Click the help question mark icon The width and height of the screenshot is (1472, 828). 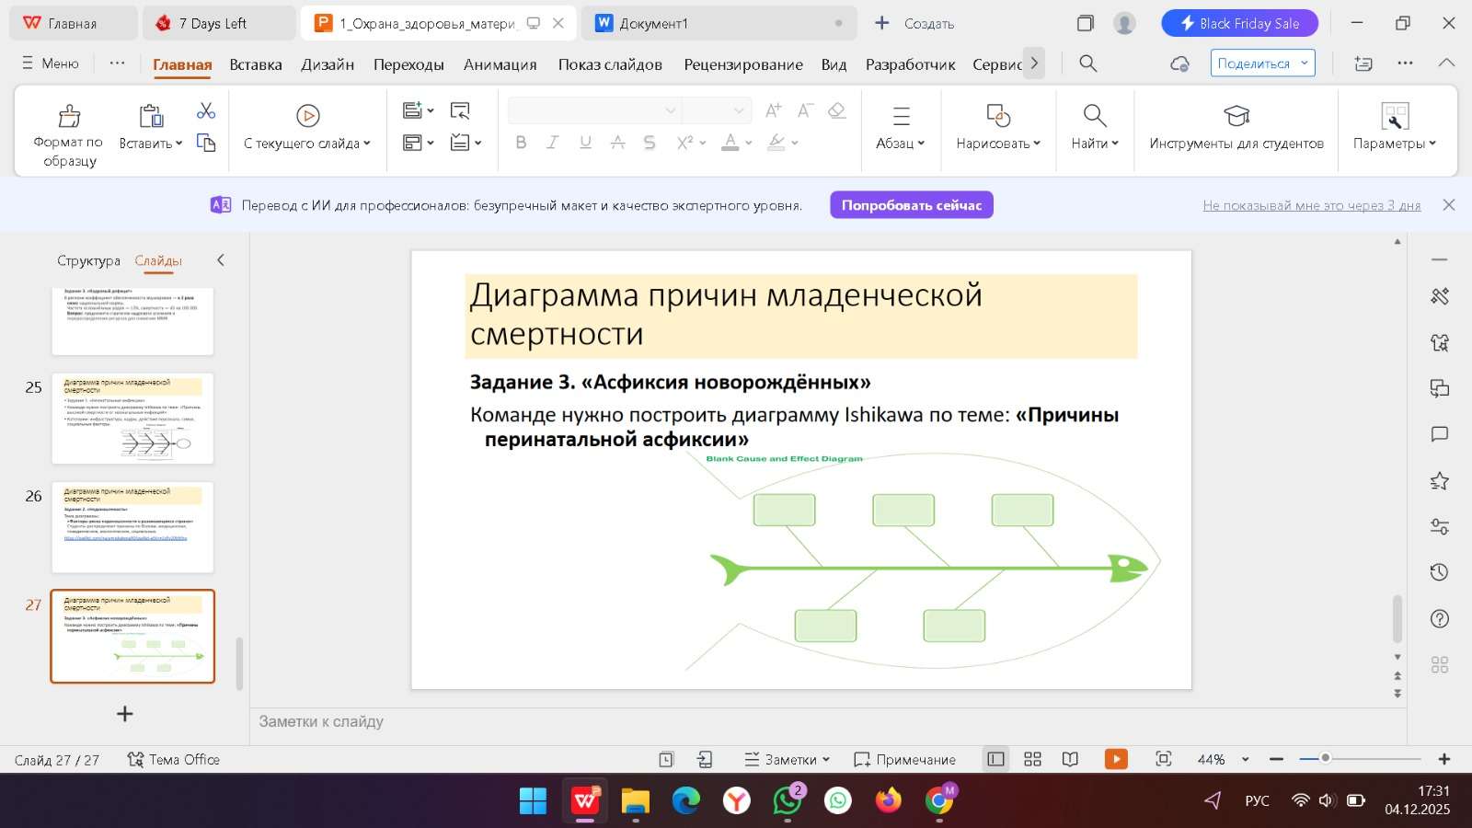coord(1440,619)
